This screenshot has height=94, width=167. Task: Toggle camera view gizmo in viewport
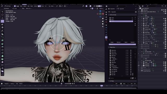103,24
